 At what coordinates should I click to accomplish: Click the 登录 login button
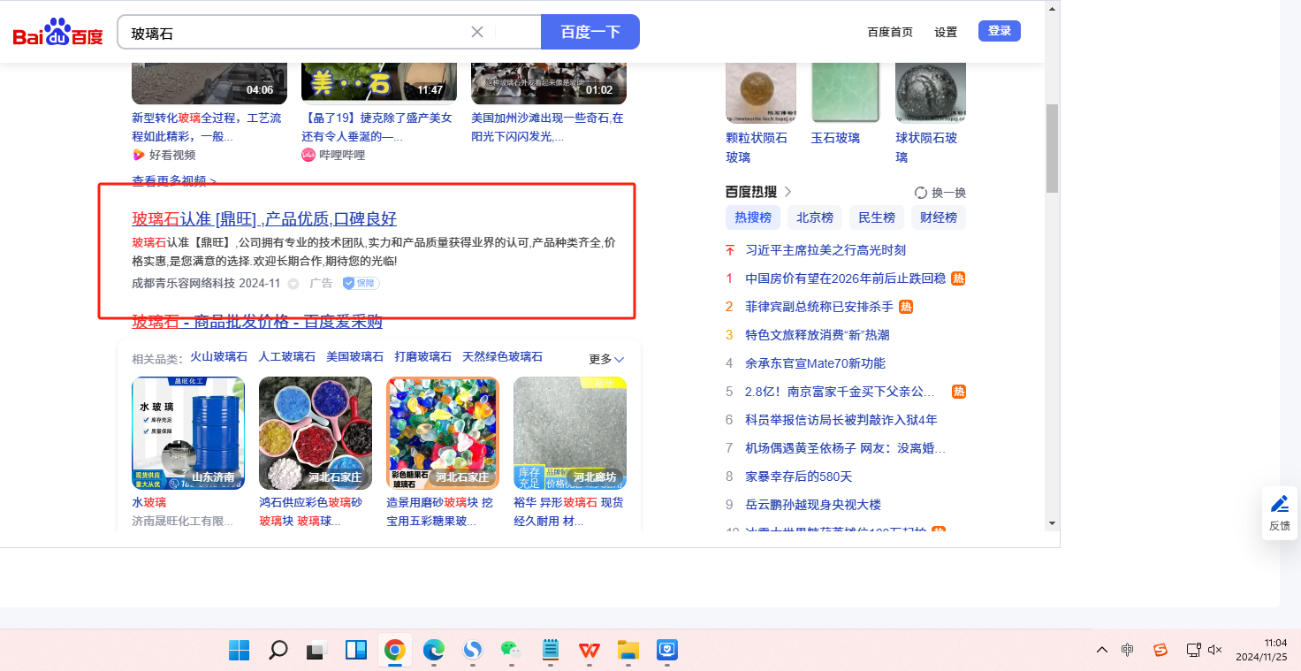(x=1000, y=31)
